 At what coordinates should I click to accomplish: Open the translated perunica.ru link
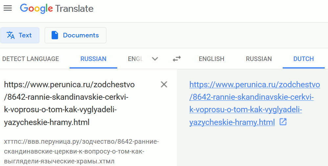click(x=254, y=103)
